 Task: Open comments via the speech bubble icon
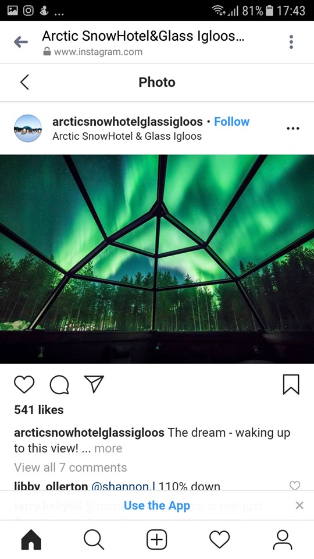tap(59, 385)
